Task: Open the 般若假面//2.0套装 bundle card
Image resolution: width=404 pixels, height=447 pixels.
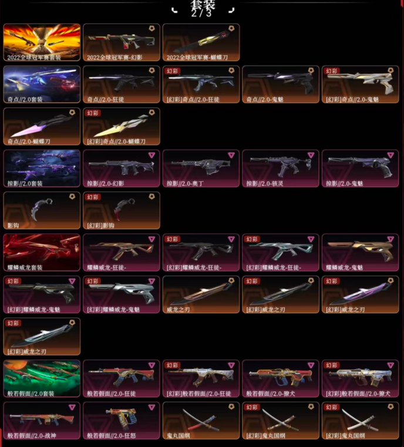Action: coord(42,378)
